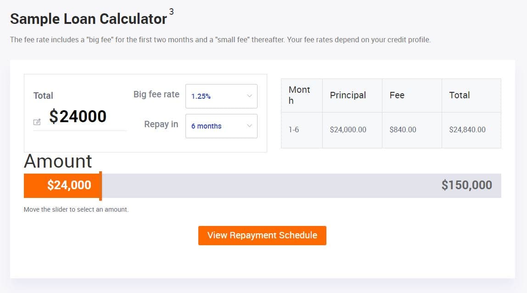
Task: Expand the Repay in months dropdown
Action: pos(221,126)
